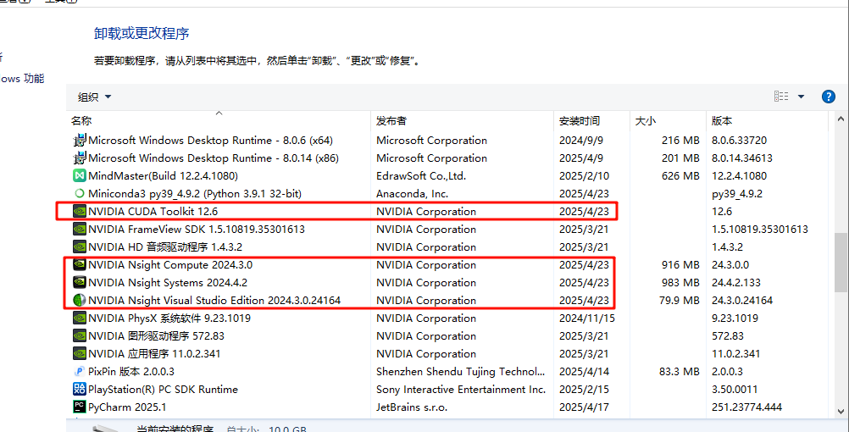The height and width of the screenshot is (432, 849).
Task: Select NVIDIA PhysX 系统软件 9.23.1019 name
Action: click(169, 318)
